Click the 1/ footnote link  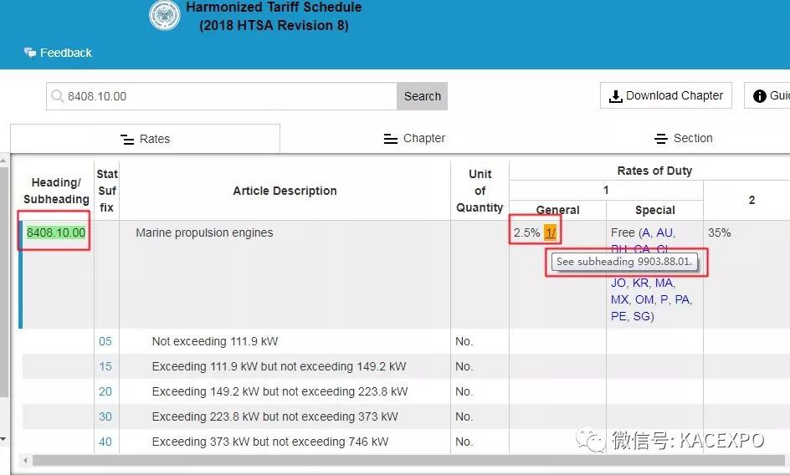pos(550,232)
